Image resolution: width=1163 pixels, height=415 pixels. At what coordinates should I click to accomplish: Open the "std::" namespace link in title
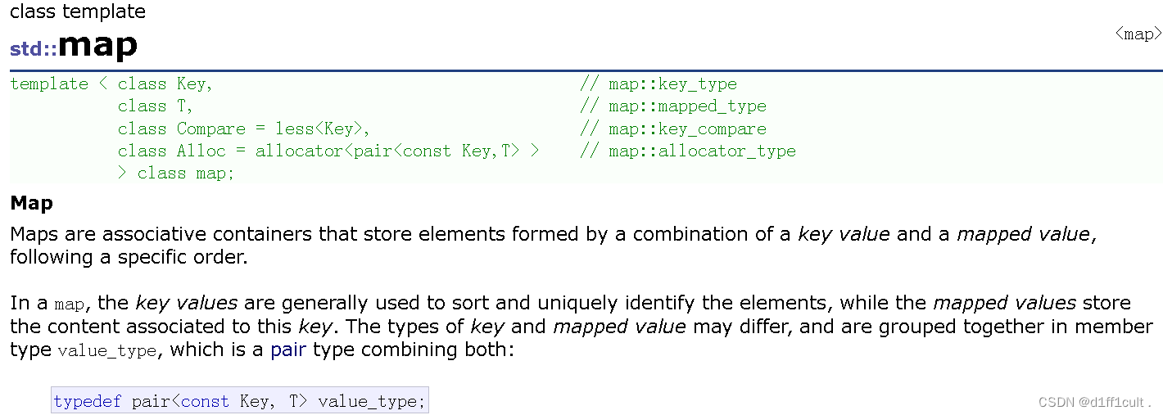click(34, 48)
